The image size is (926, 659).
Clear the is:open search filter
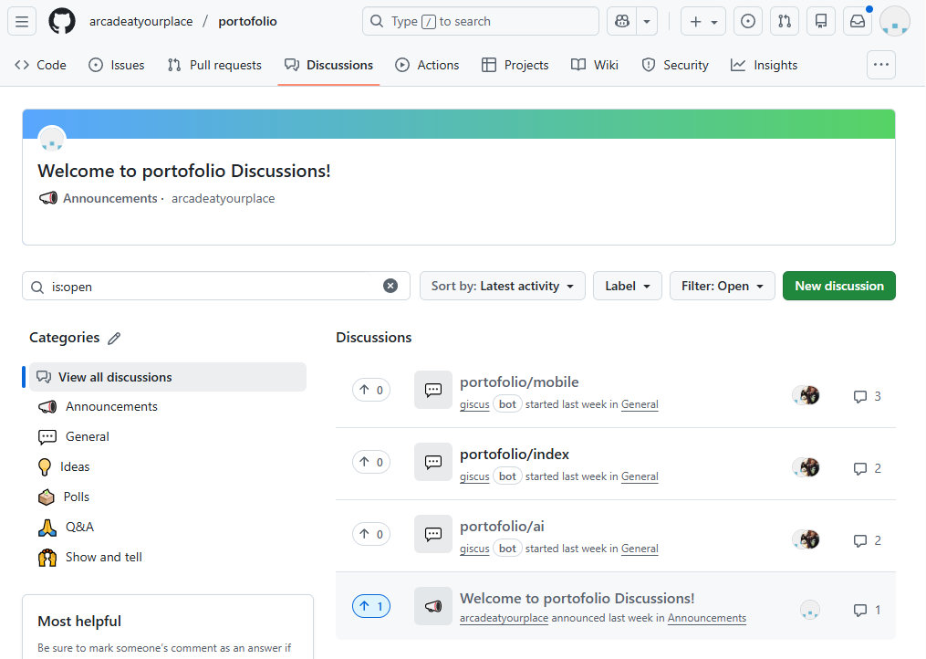click(x=390, y=286)
